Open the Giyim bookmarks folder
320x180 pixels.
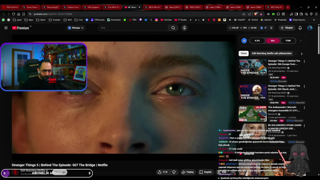[41, 20]
